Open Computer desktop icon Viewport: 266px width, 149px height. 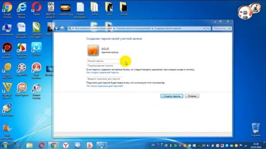point(7,29)
